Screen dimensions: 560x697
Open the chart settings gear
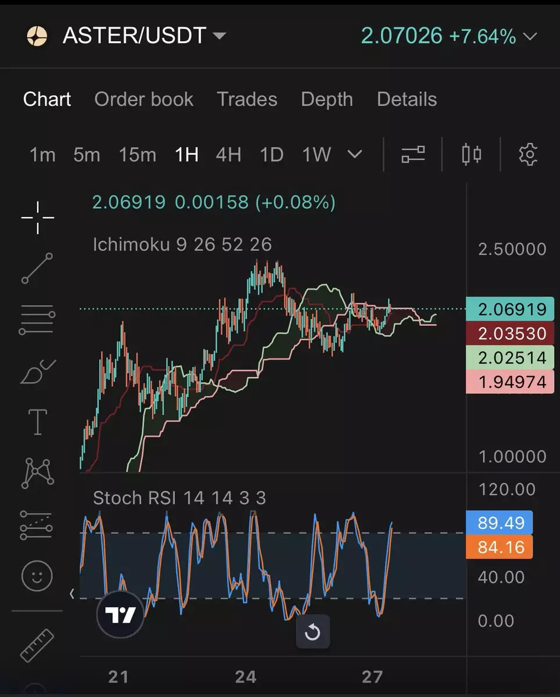click(x=528, y=155)
